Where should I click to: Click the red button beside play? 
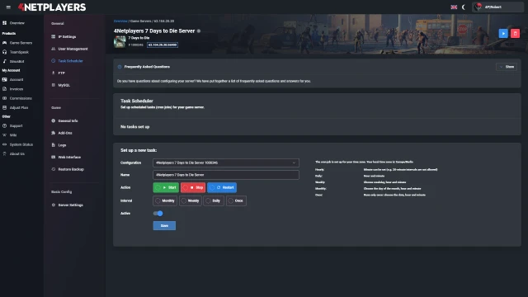[515, 33]
